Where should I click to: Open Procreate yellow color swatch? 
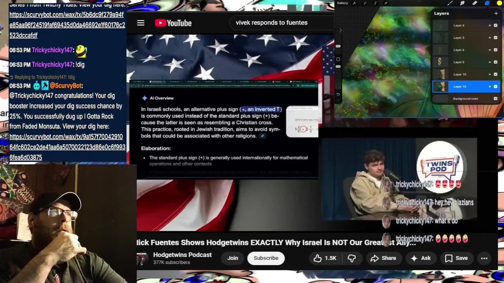click(499, 3)
